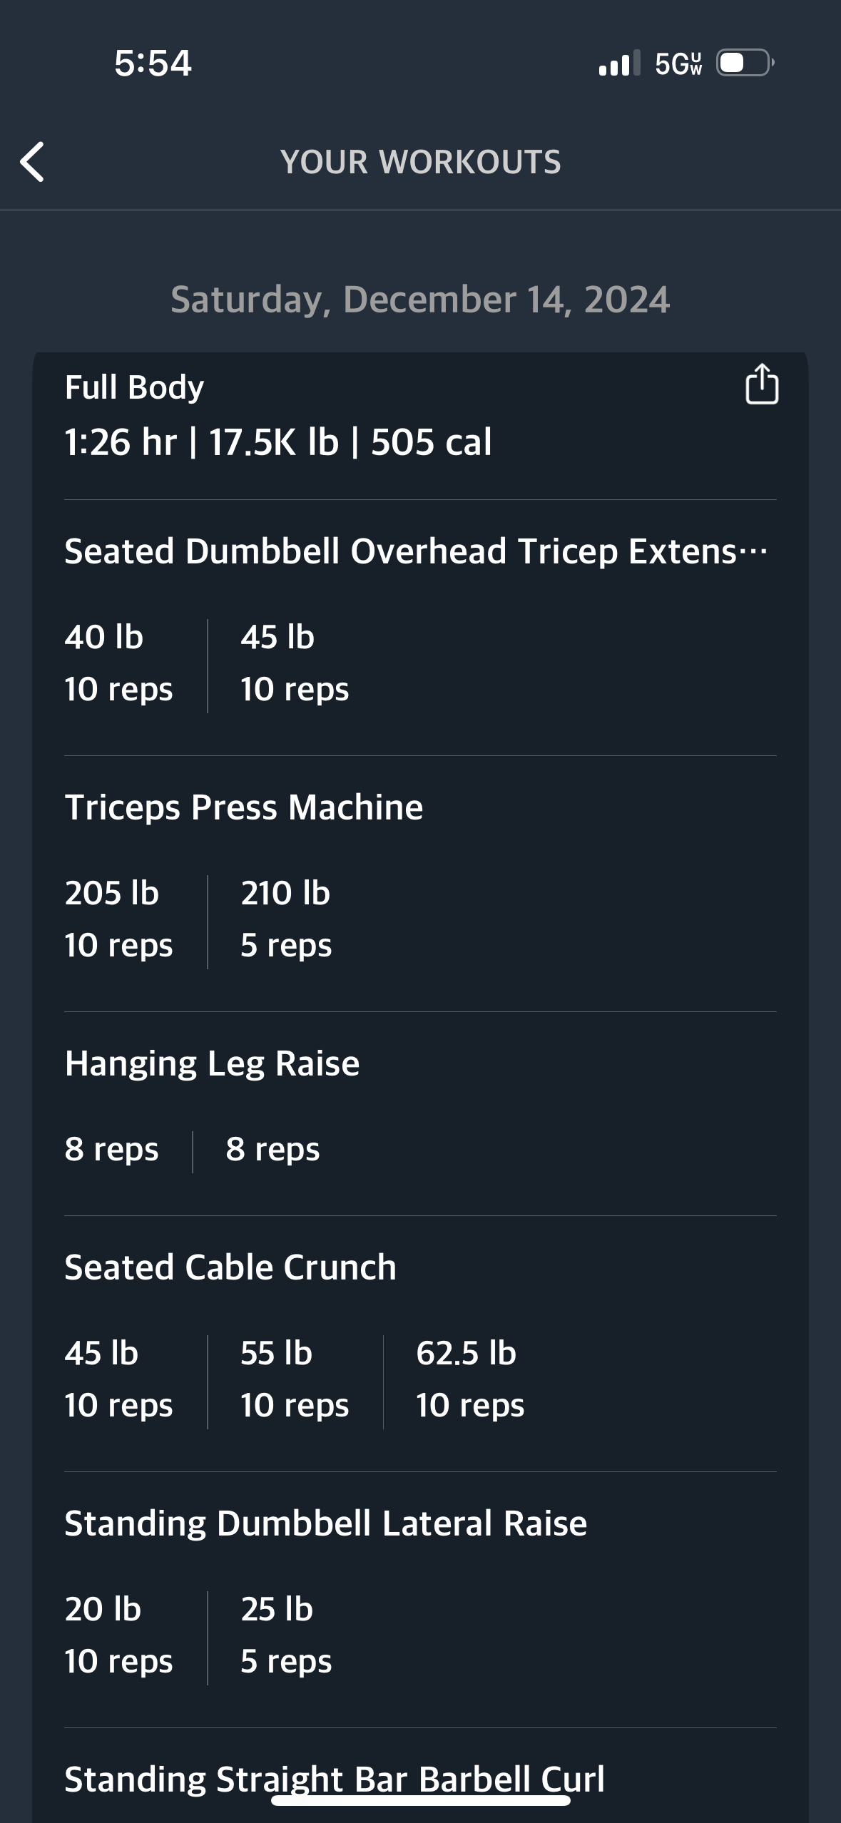Tap the Saturday, December 14, 2024 date
Screen dimensions: 841x1823
click(x=420, y=300)
